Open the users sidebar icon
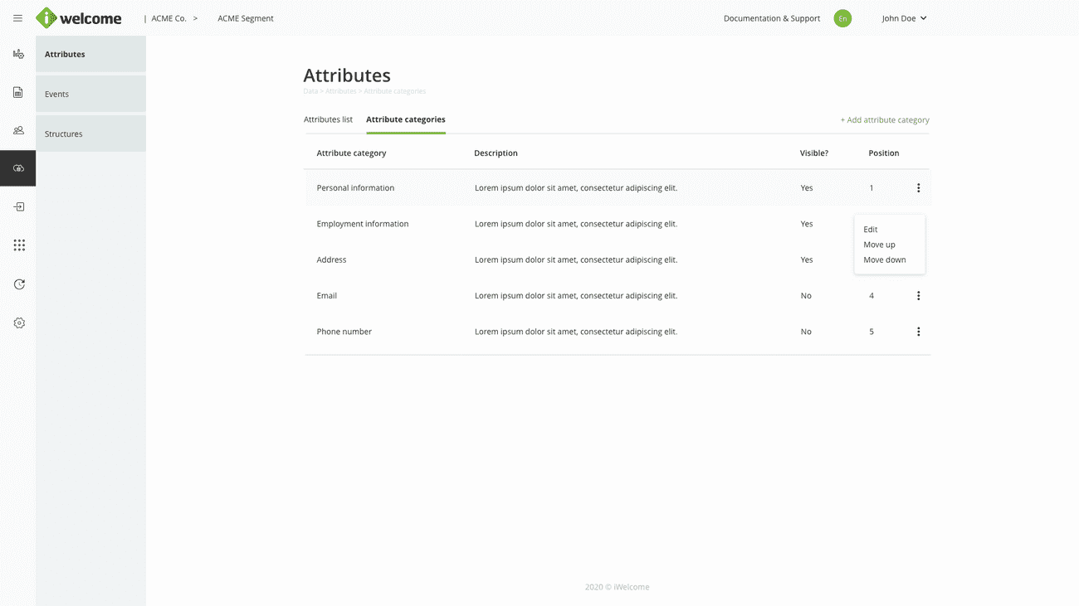1079x606 pixels. point(18,130)
